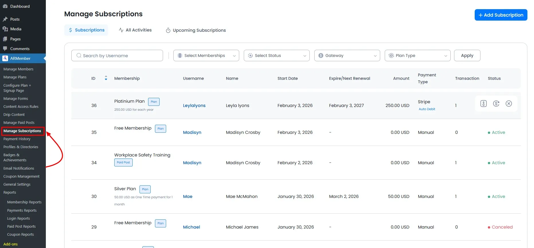Screen dimensions: 534x248
Task: Click the 250.00 USD amount cell
Action: [x=397, y=106]
